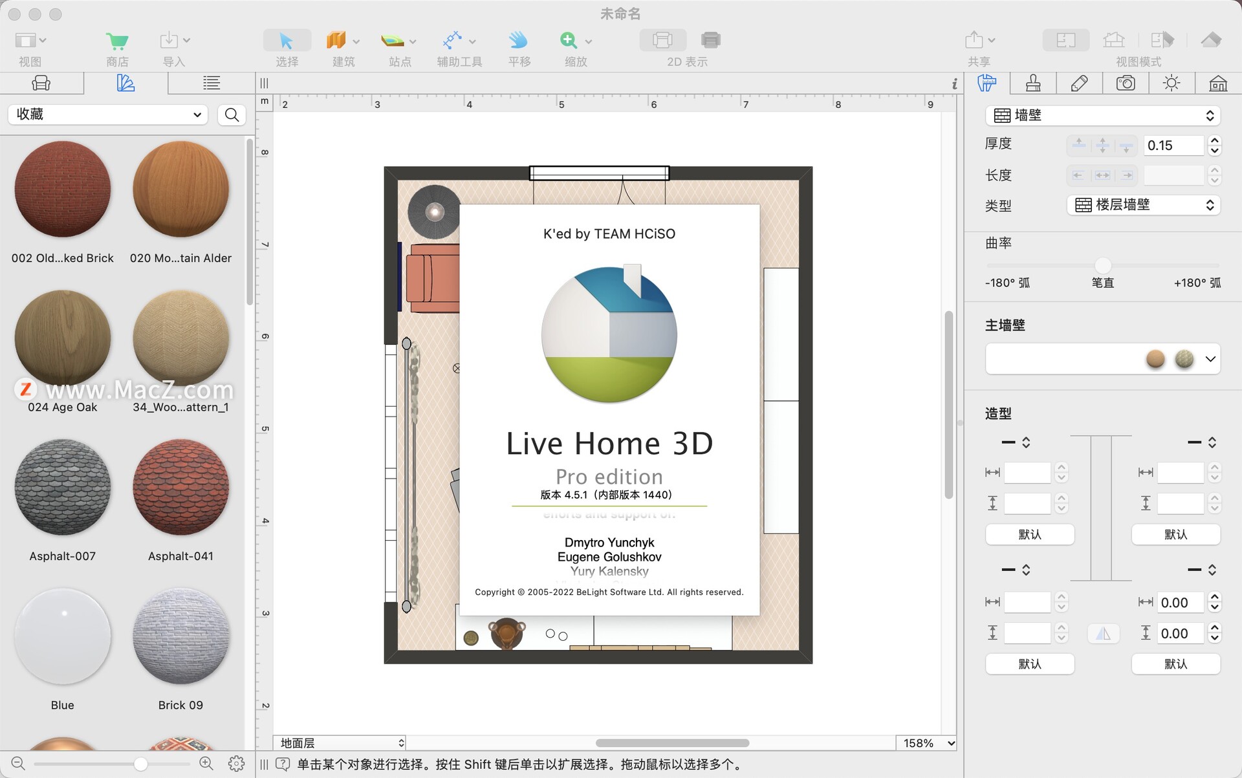Viewport: 1242px width, 778px height.
Task: Open upper-right molding profile selector
Action: click(x=1202, y=442)
